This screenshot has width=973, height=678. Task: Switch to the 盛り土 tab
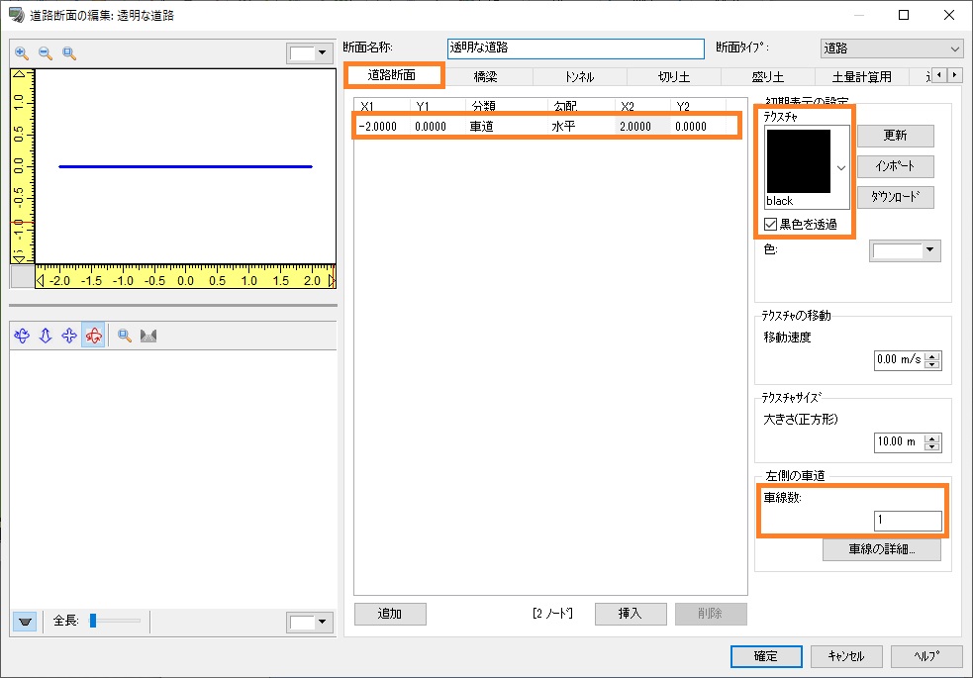[x=767, y=77]
